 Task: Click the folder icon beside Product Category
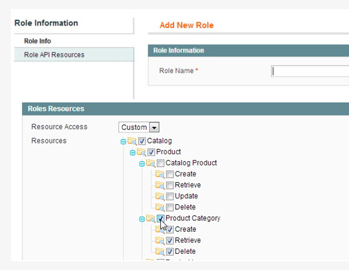coord(151,219)
